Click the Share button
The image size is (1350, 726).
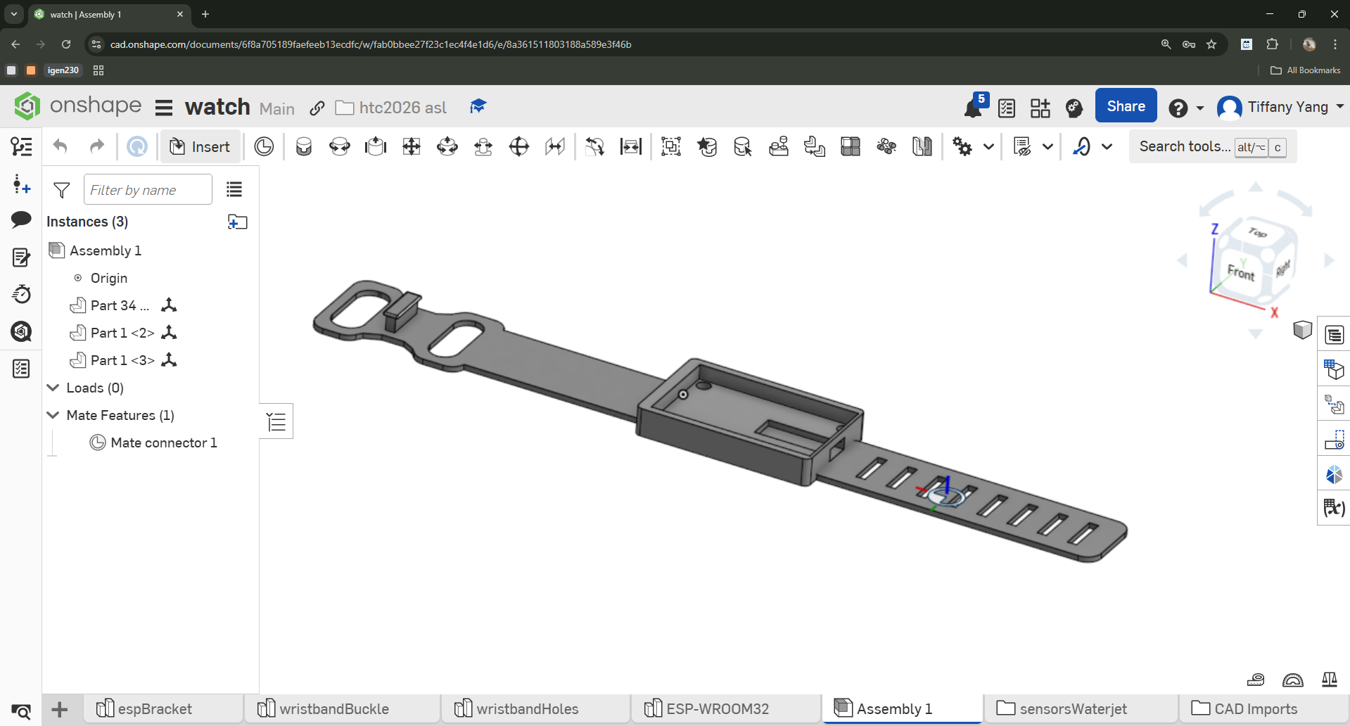tap(1126, 106)
